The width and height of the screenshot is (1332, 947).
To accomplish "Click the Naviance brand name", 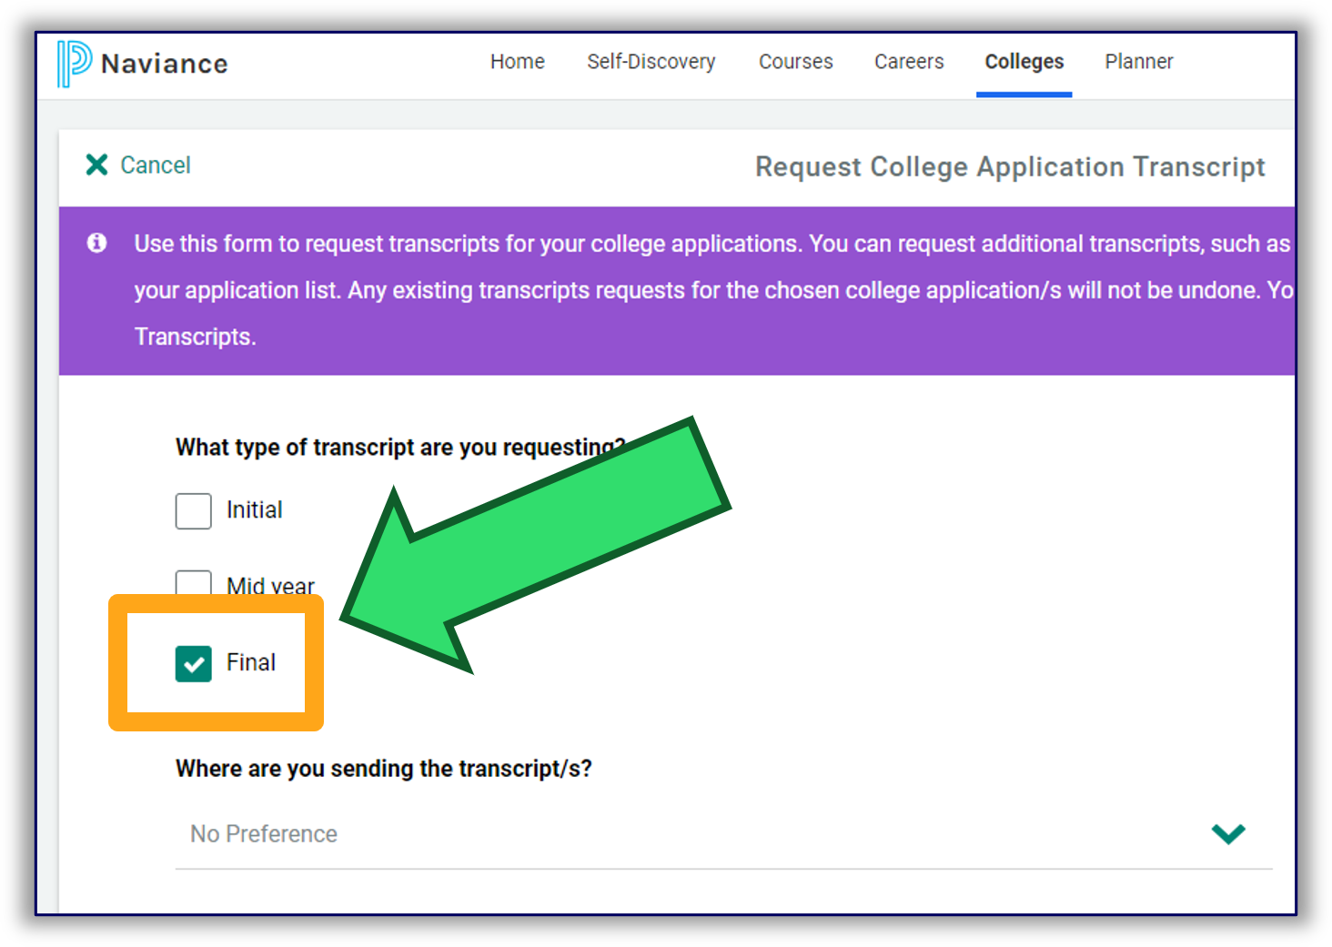I will pyautogui.click(x=165, y=64).
